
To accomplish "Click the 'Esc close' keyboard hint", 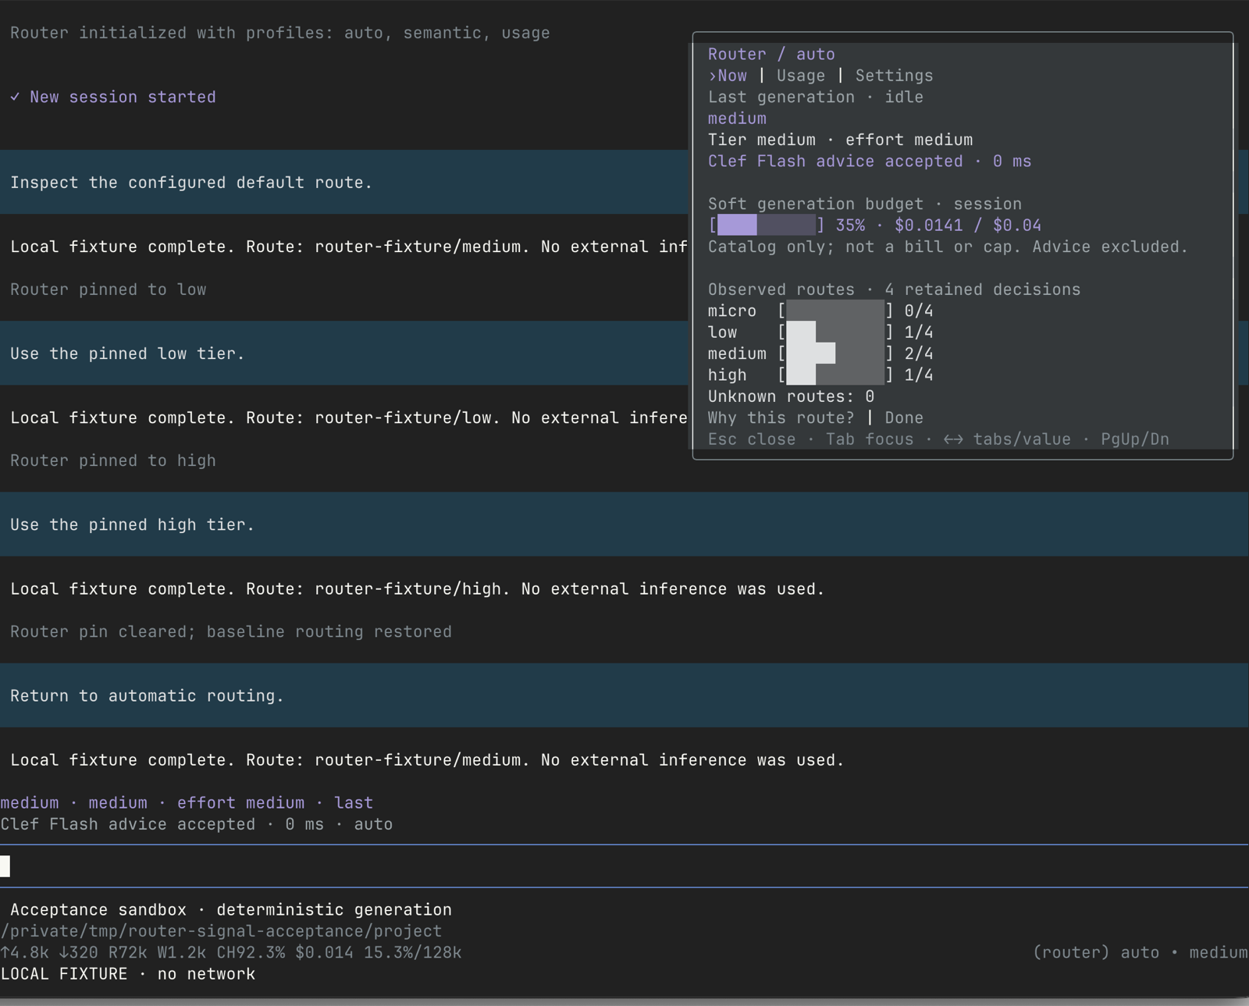I will pyautogui.click(x=752, y=439).
